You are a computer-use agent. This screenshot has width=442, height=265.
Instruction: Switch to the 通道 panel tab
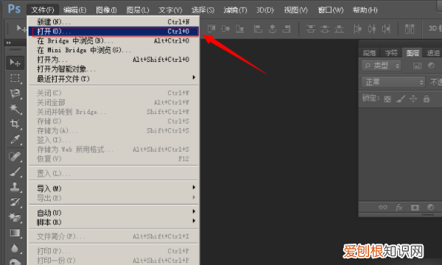433,53
